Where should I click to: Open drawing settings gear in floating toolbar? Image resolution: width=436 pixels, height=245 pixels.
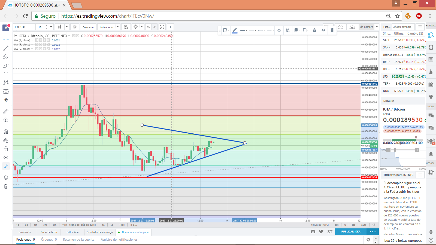279,30
